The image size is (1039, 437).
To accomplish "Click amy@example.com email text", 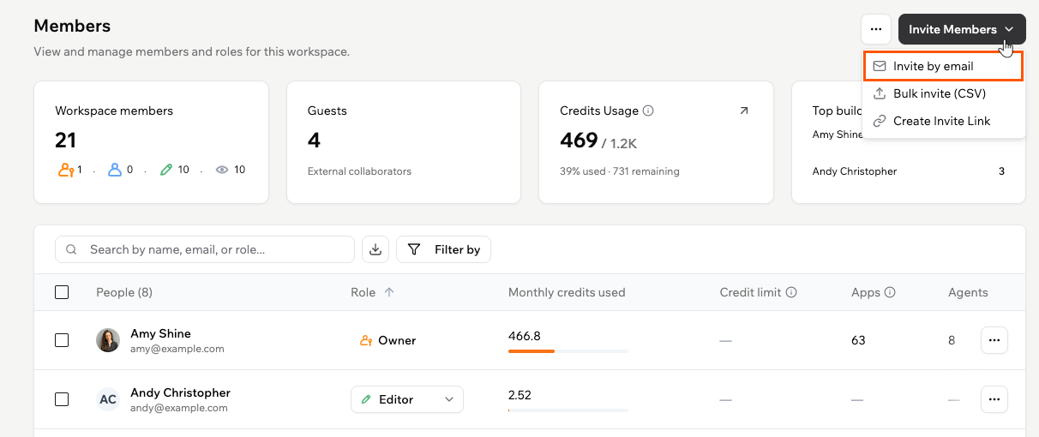I will [x=177, y=349].
